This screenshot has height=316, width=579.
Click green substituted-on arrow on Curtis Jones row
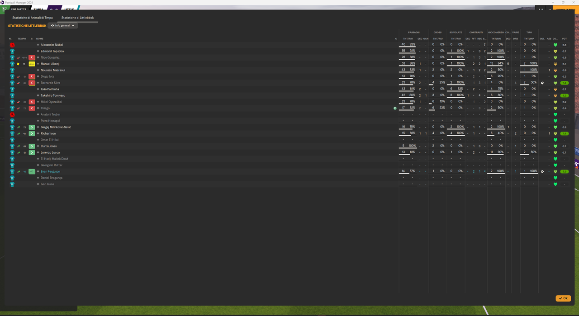coord(32,146)
